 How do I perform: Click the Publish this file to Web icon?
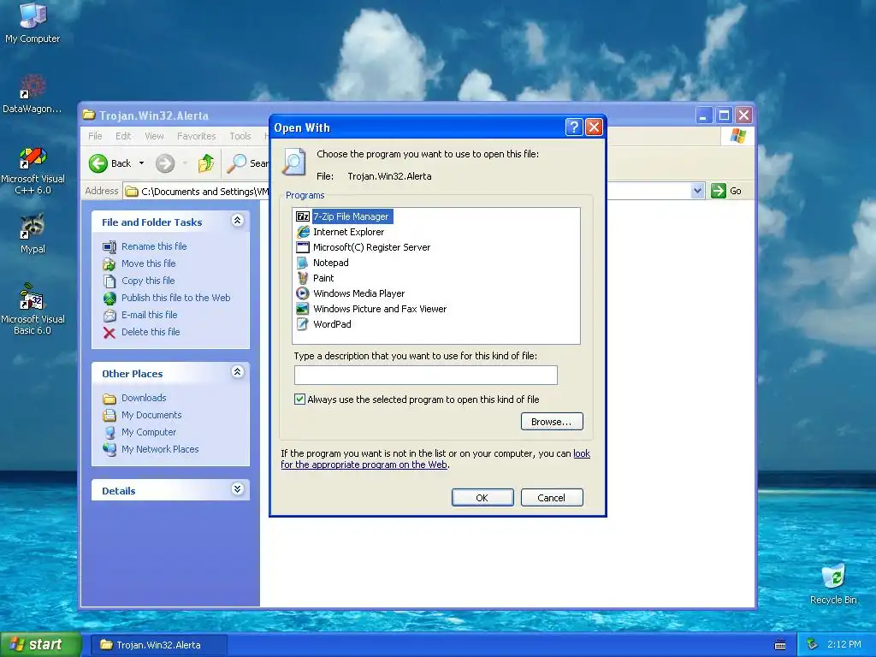coord(109,298)
